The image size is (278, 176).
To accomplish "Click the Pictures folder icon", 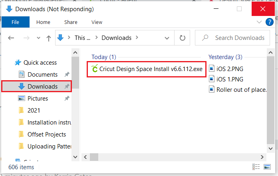I will click(22, 98).
